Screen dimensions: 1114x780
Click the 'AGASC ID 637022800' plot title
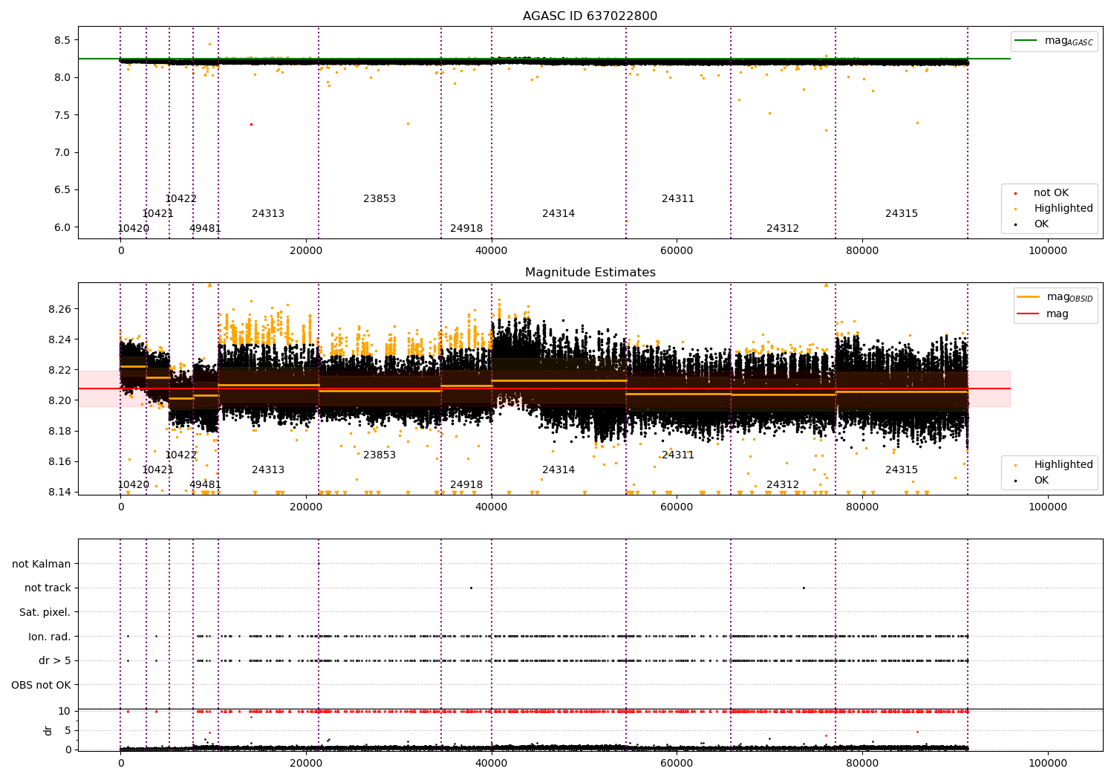590,16
